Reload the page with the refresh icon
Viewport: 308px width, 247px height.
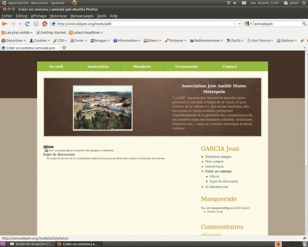[28, 24]
